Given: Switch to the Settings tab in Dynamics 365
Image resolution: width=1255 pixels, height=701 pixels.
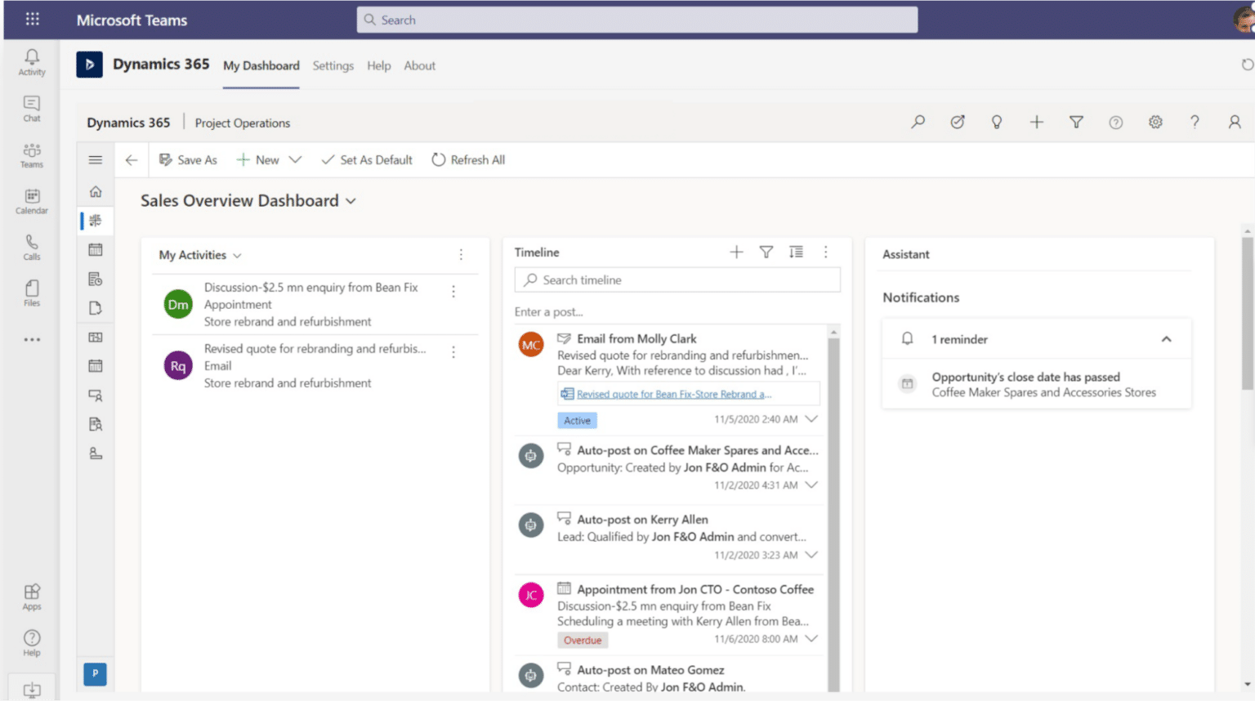Looking at the screenshot, I should [x=333, y=65].
